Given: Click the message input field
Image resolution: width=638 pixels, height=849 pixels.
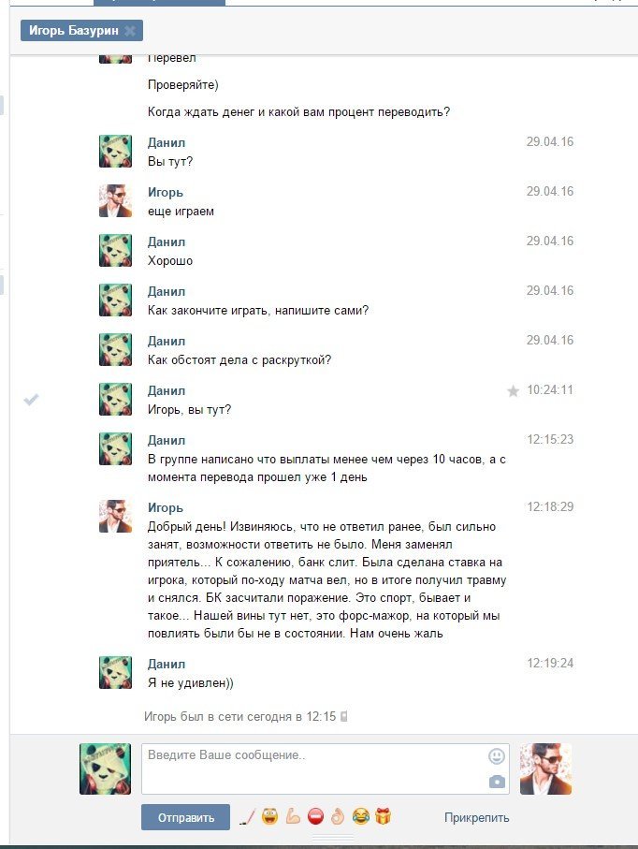Looking at the screenshot, I should click(x=326, y=768).
